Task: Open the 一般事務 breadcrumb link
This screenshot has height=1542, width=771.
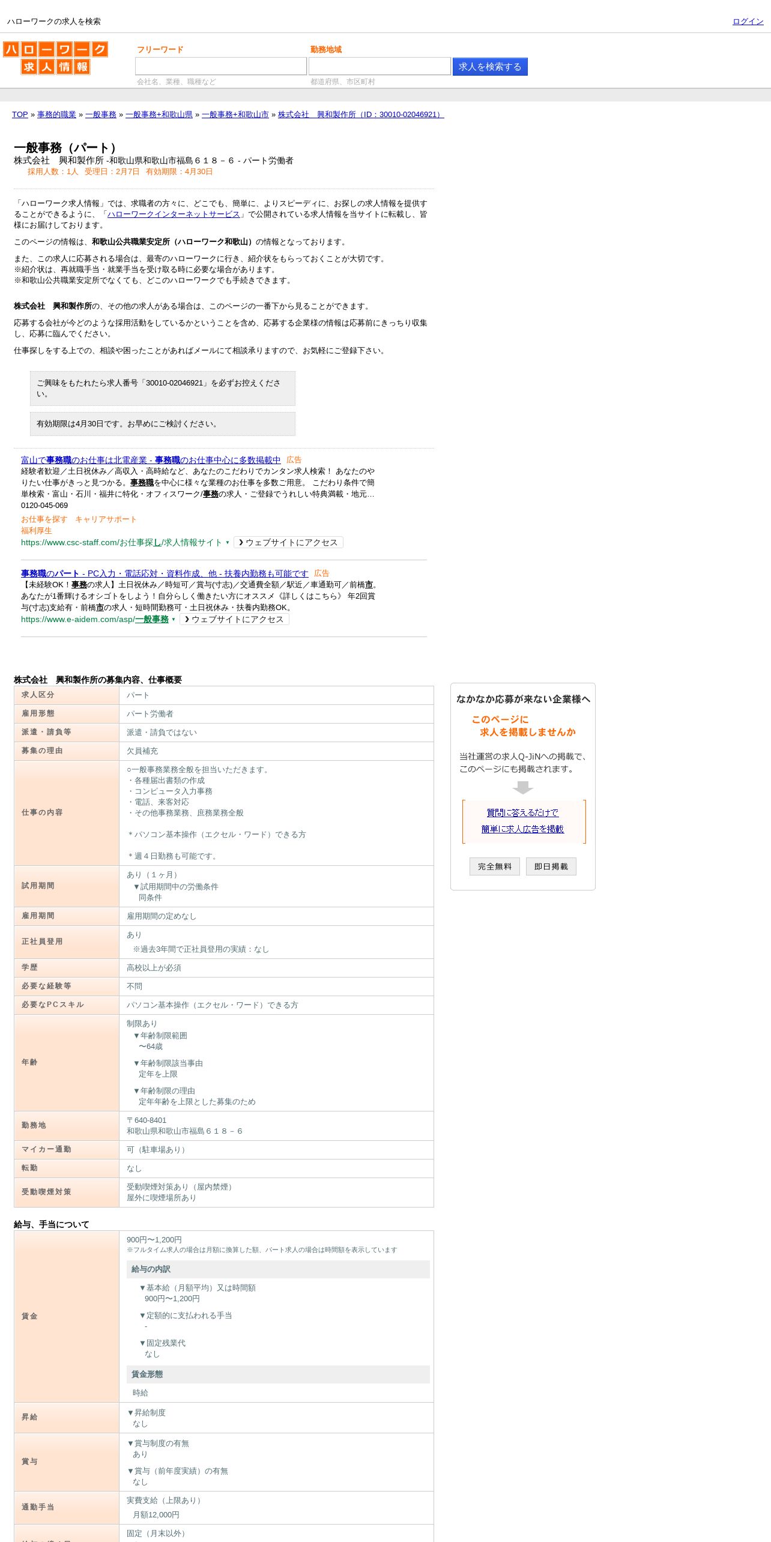Action: [x=101, y=115]
